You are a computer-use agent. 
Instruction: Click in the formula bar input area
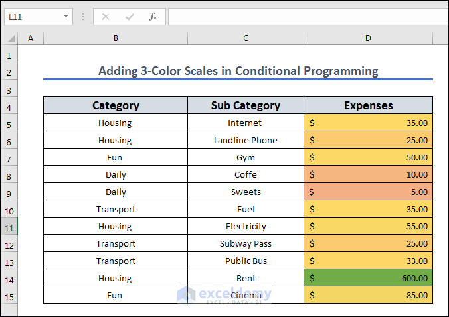click(x=306, y=17)
